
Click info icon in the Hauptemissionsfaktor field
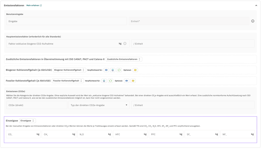125,43
